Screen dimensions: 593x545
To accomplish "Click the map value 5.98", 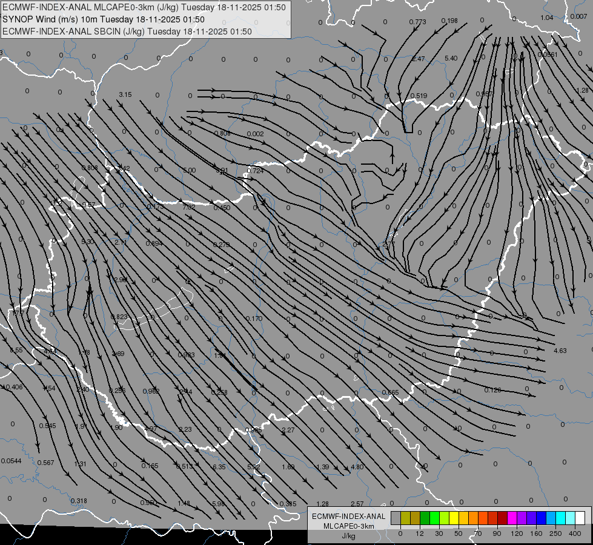I will pos(219,504).
